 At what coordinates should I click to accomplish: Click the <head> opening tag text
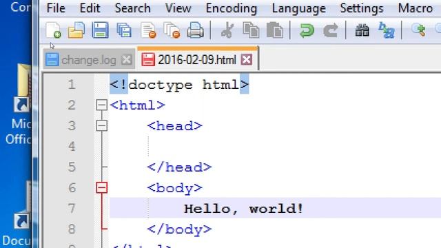[174, 125]
